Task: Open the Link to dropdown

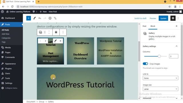Action: [160, 78]
